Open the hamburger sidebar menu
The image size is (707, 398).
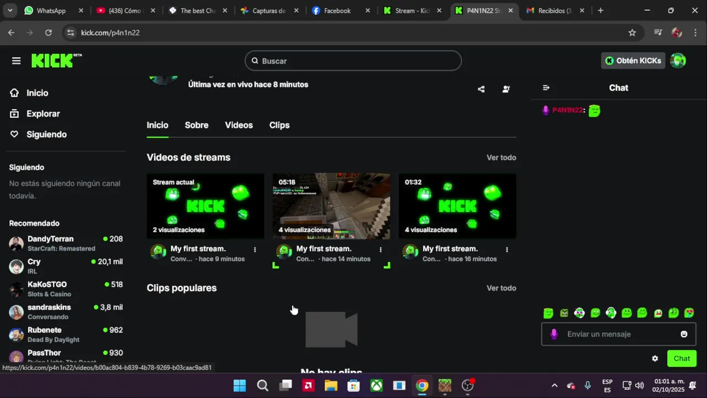click(16, 61)
